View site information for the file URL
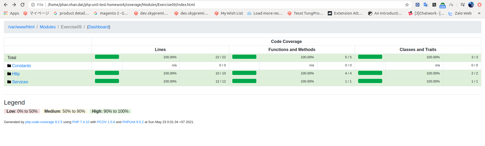 (33, 5)
